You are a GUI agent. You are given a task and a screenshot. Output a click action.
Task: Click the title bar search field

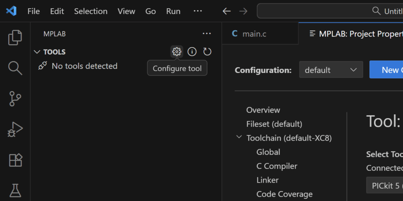pos(331,11)
